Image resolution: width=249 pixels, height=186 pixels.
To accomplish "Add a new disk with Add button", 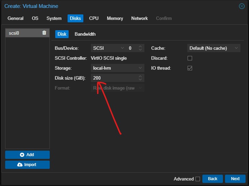I will [27, 155].
